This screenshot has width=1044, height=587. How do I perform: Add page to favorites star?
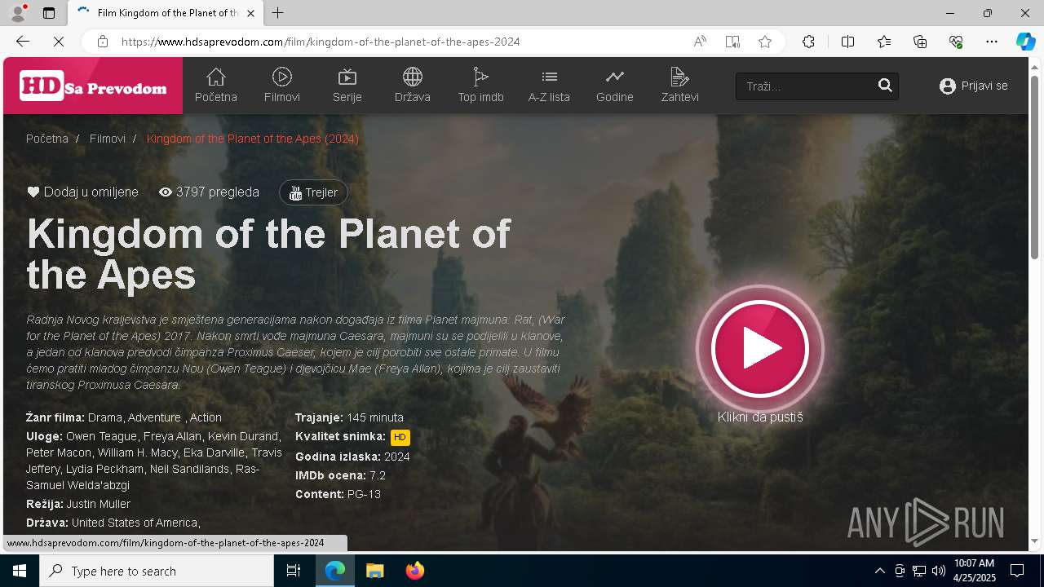765,42
